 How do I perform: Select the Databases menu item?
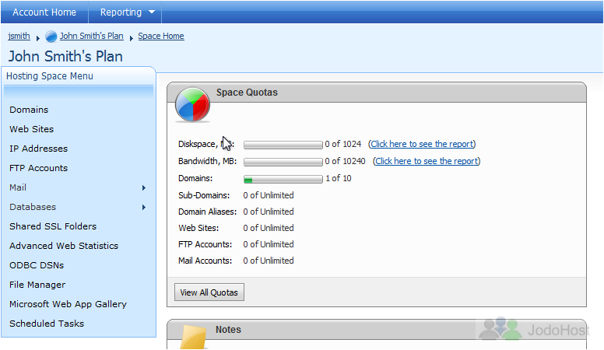[33, 207]
